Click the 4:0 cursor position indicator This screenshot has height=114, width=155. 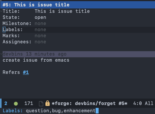pyautogui.click(x=138, y=104)
